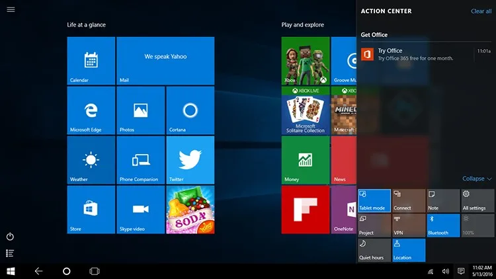Open the Cortana tile

(190, 110)
